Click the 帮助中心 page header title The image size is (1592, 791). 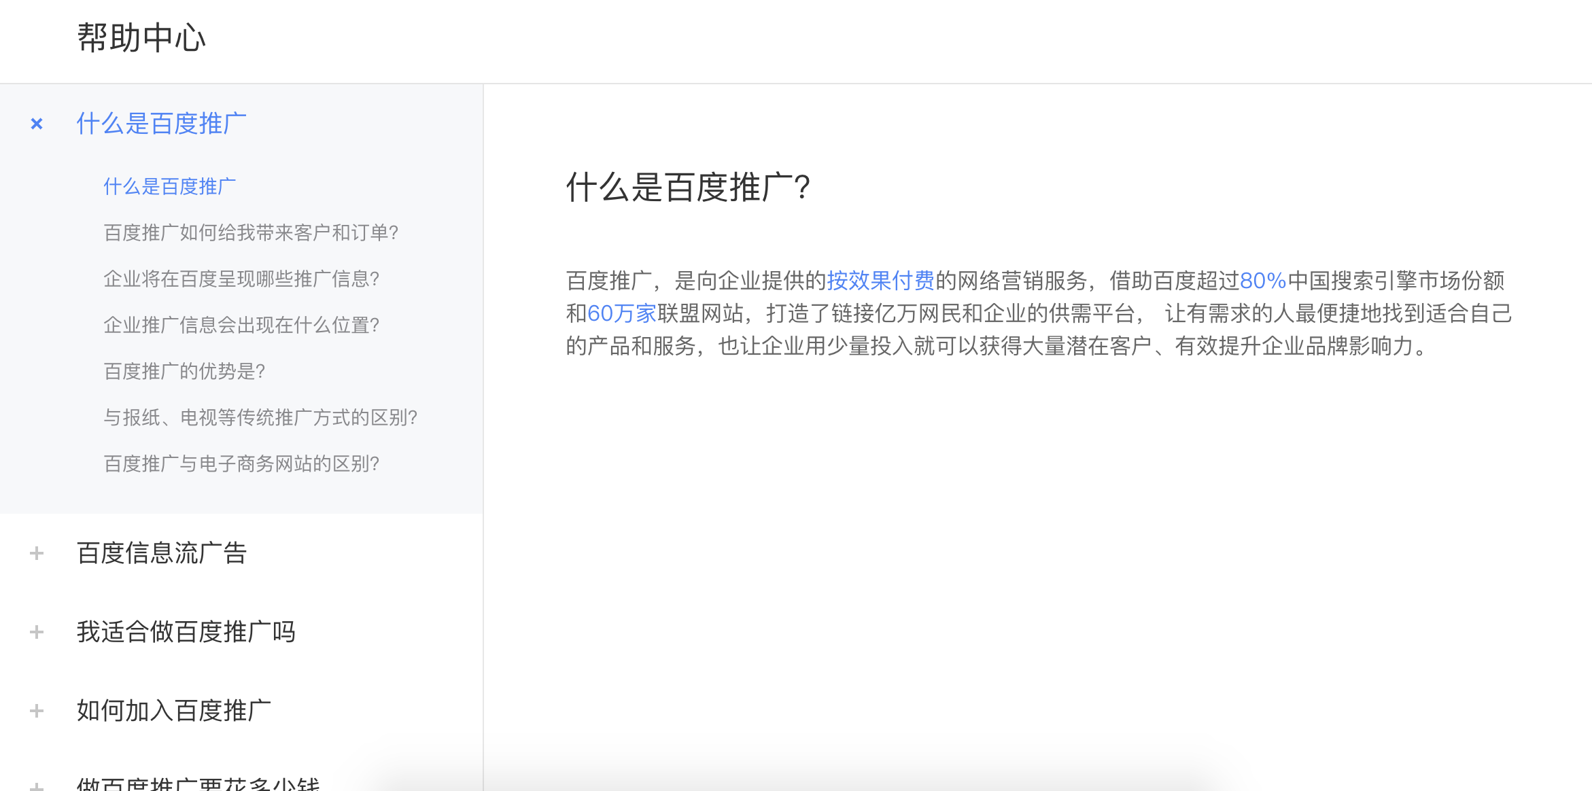[x=141, y=38]
